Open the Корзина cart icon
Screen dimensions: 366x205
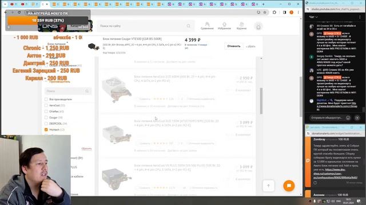point(241,26)
